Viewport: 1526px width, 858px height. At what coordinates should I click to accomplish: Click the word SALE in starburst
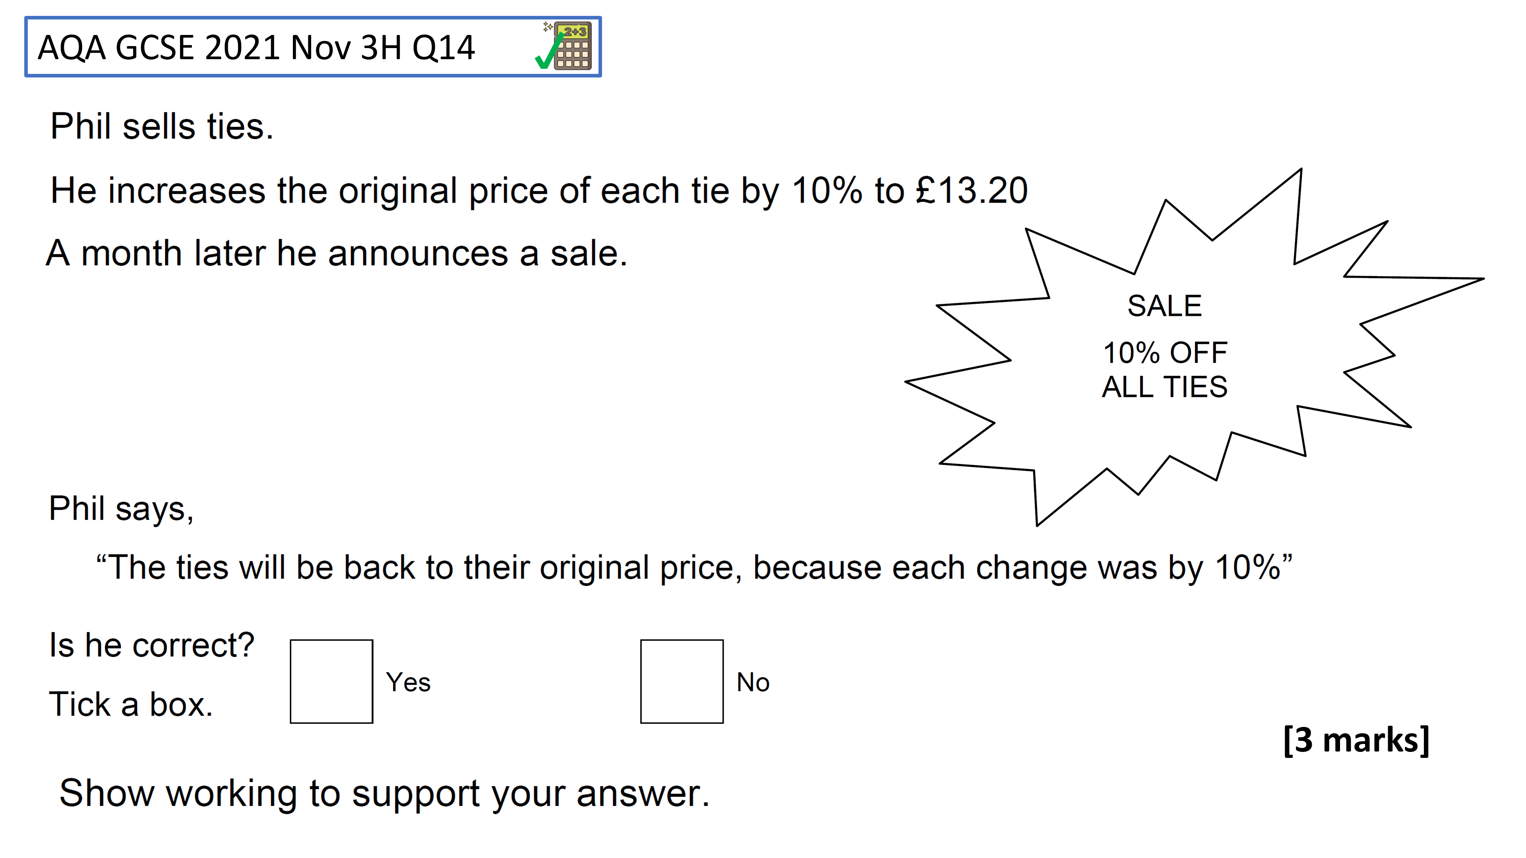click(1164, 306)
